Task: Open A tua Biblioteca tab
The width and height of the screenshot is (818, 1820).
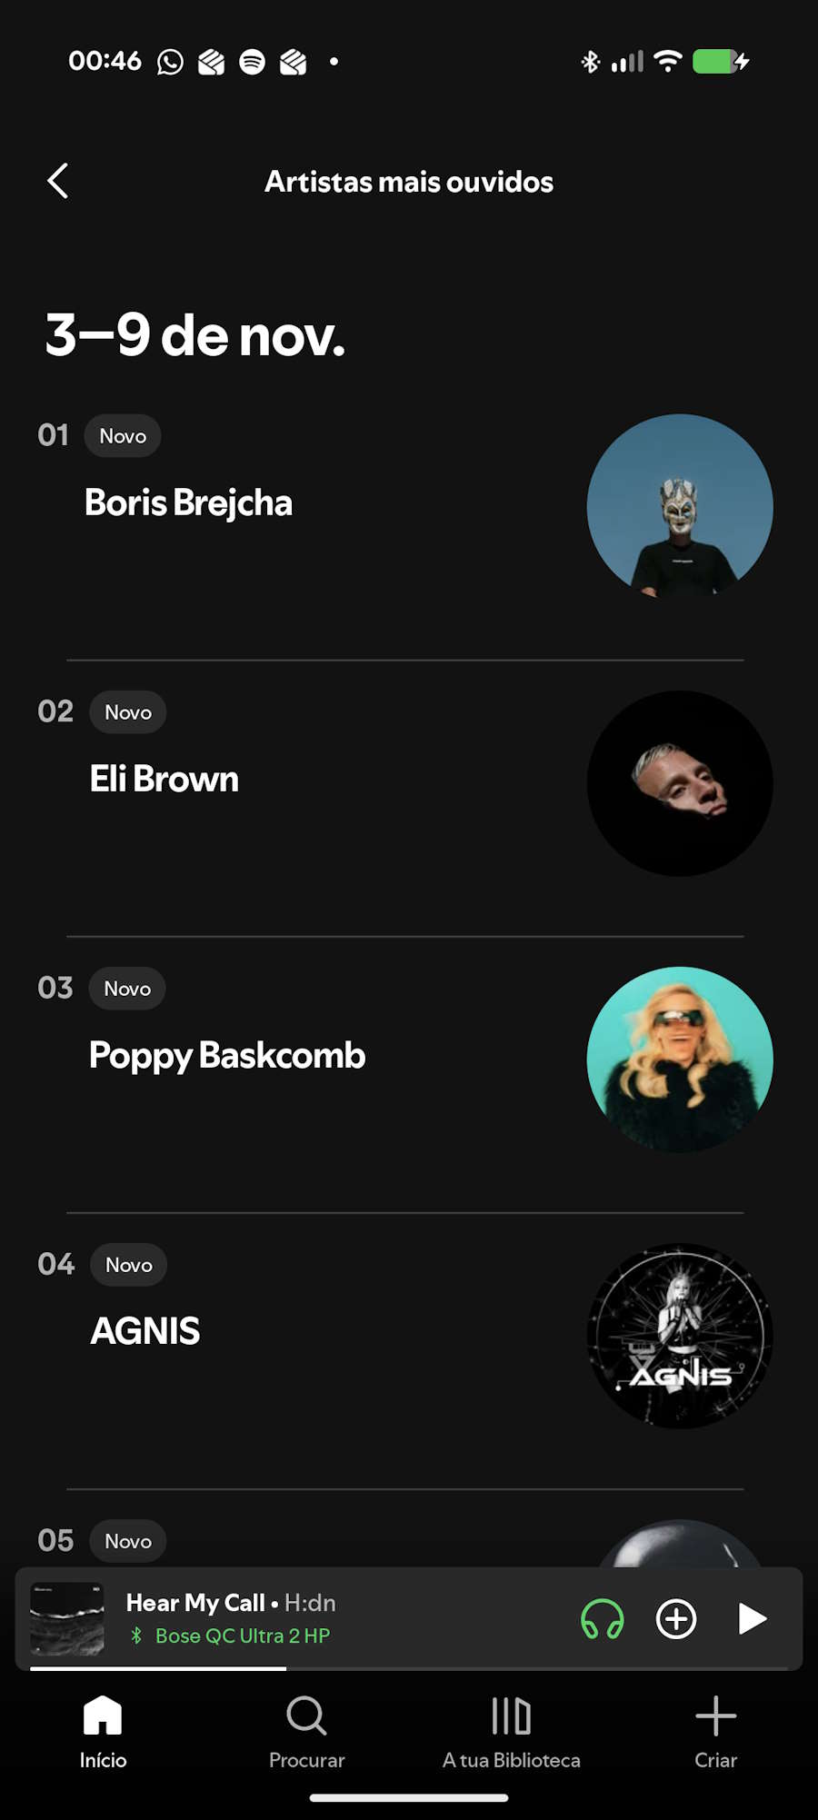Action: click(x=511, y=1732)
